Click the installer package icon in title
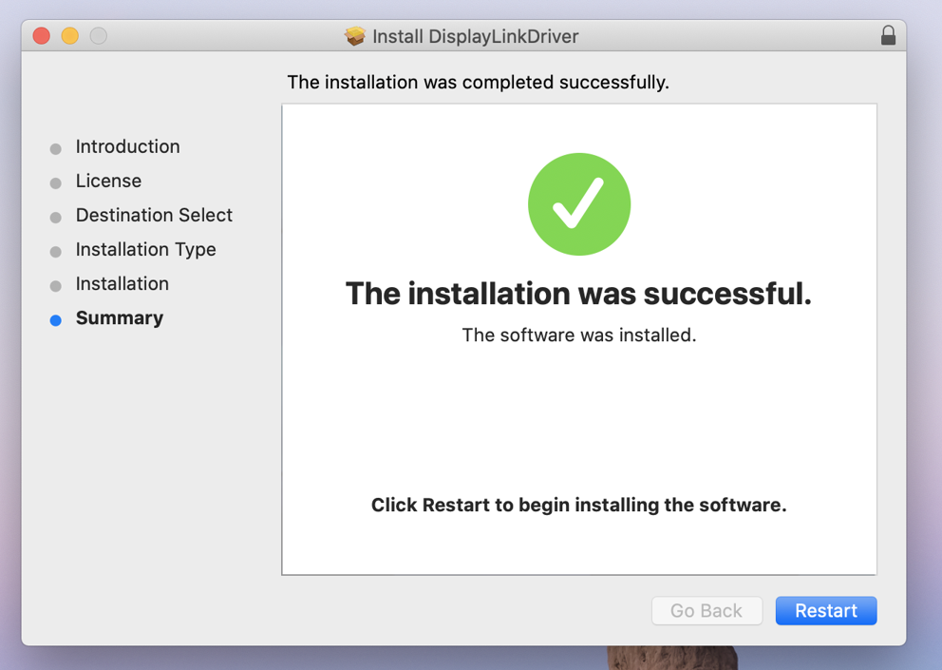 tap(355, 36)
